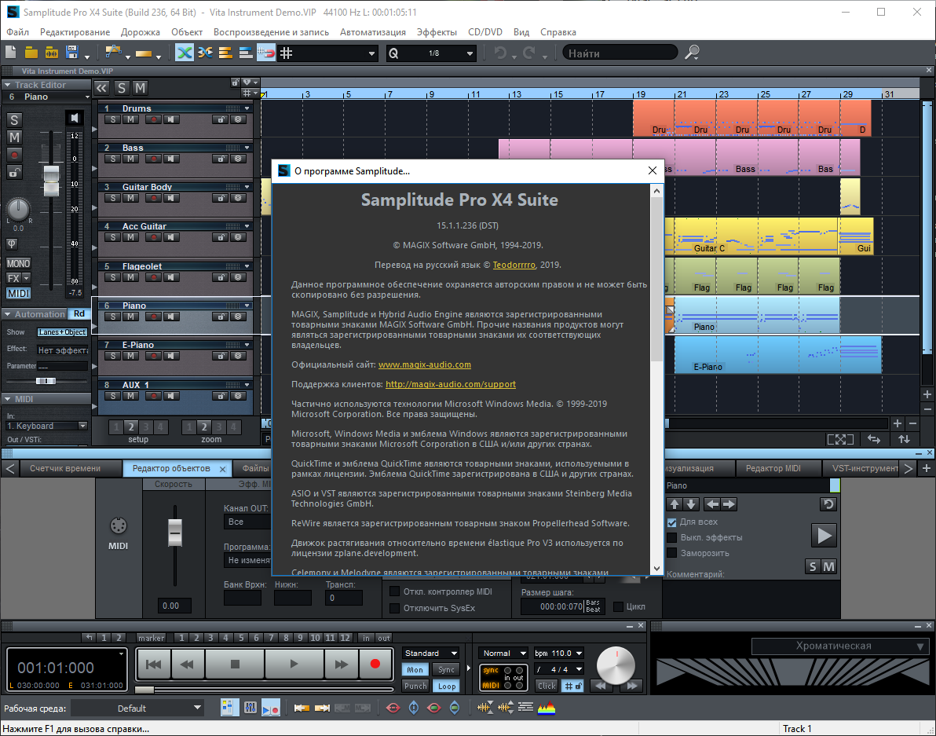Open the 'Файл' menu

tap(17, 32)
